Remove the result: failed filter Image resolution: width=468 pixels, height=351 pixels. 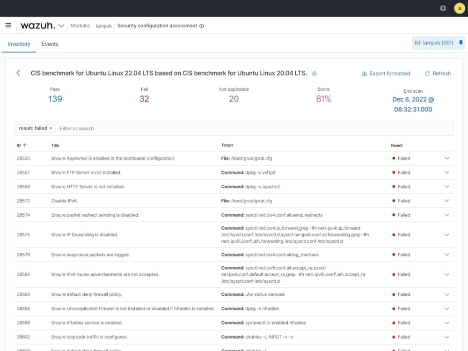click(x=51, y=128)
